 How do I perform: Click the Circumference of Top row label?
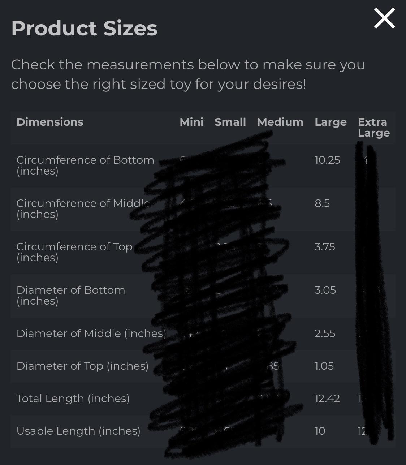click(74, 252)
